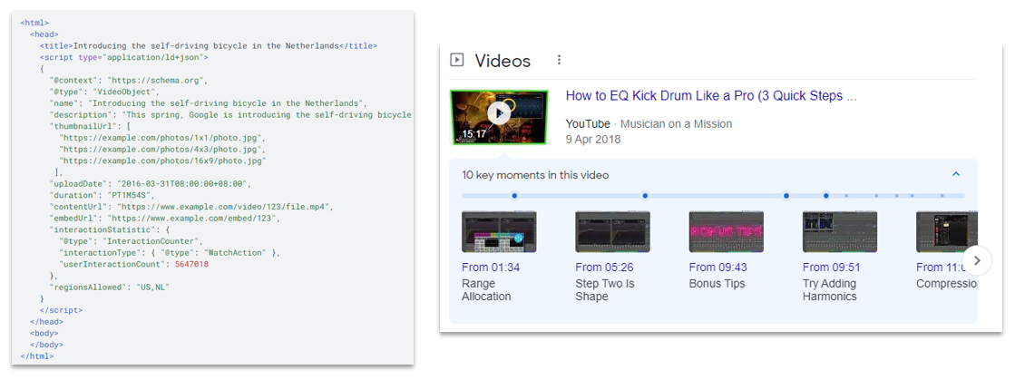1015x380 pixels.
Task: Go to the 'From 09:43' Bonus Tips moment
Action: [717, 268]
